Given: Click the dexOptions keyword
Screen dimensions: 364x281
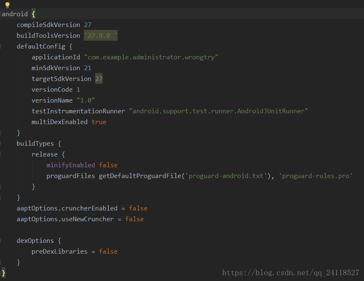Looking at the screenshot, I should pos(35,241).
